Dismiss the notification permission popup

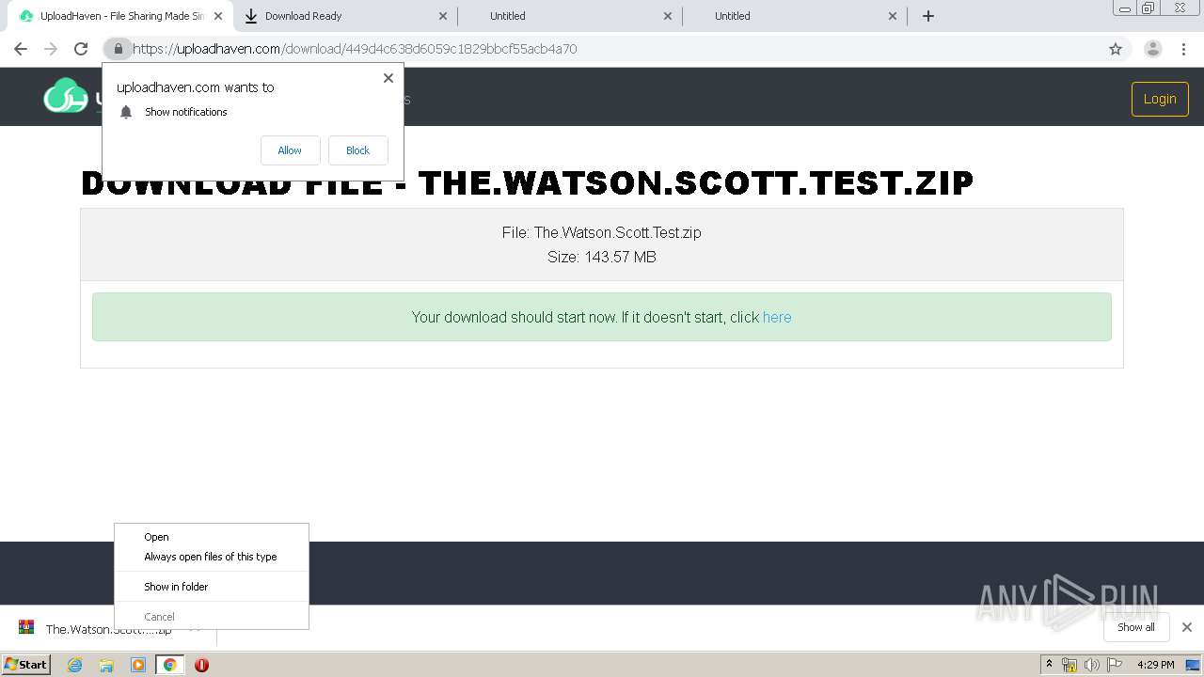click(x=388, y=78)
